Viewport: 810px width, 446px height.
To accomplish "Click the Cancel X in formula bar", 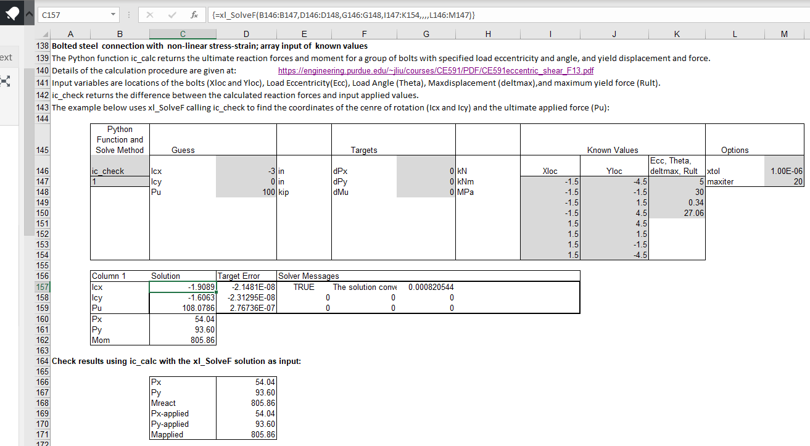I will click(151, 14).
